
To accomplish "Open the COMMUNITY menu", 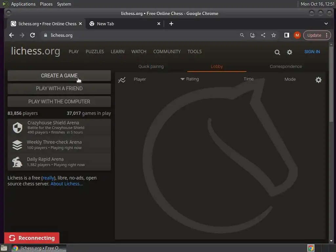I will [x=167, y=52].
